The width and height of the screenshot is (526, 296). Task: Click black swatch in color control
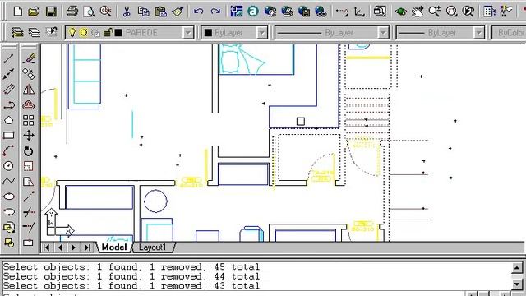coord(208,33)
